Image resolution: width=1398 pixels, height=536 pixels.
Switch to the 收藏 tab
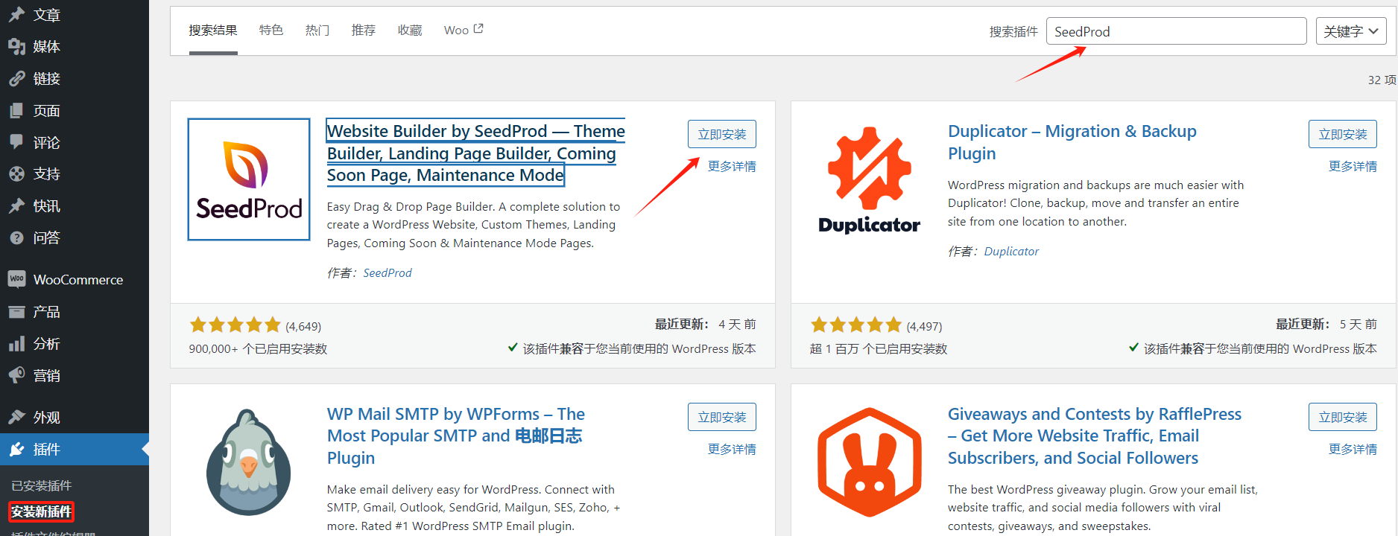coord(410,31)
